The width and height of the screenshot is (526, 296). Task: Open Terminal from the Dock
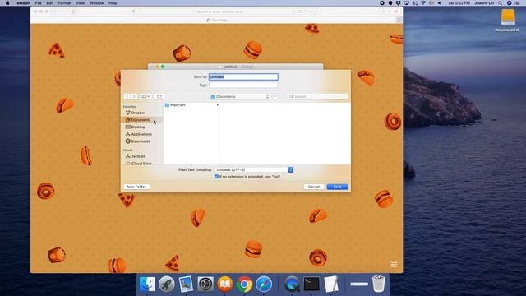tap(311, 284)
